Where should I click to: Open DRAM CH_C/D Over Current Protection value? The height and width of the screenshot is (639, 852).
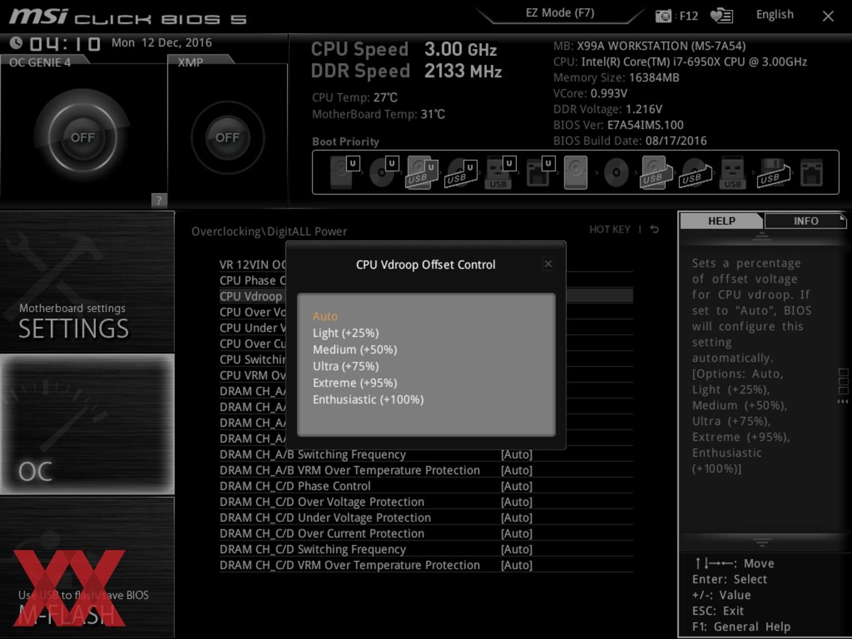click(x=516, y=533)
